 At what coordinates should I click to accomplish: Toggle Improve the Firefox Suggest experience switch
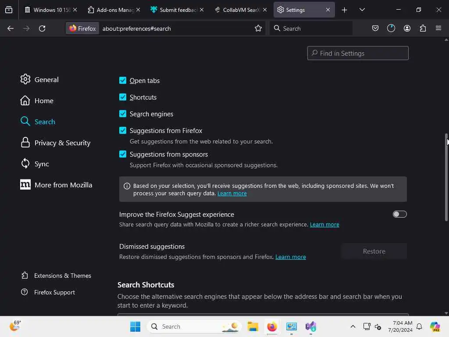(x=399, y=214)
